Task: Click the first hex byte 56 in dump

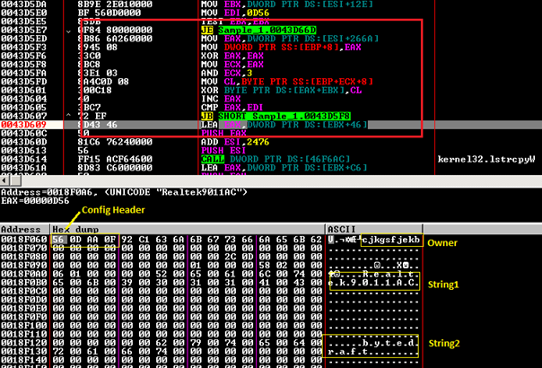Action: coord(57,240)
